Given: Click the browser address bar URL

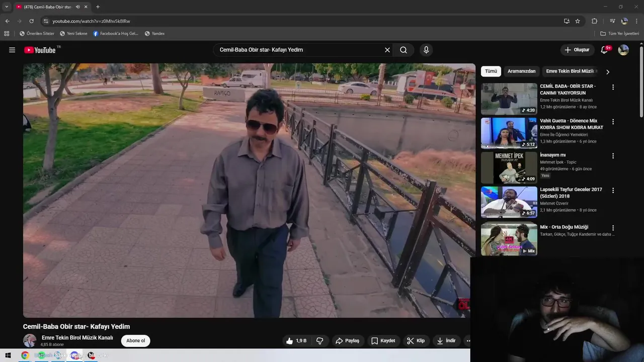Looking at the screenshot, I should point(91,21).
